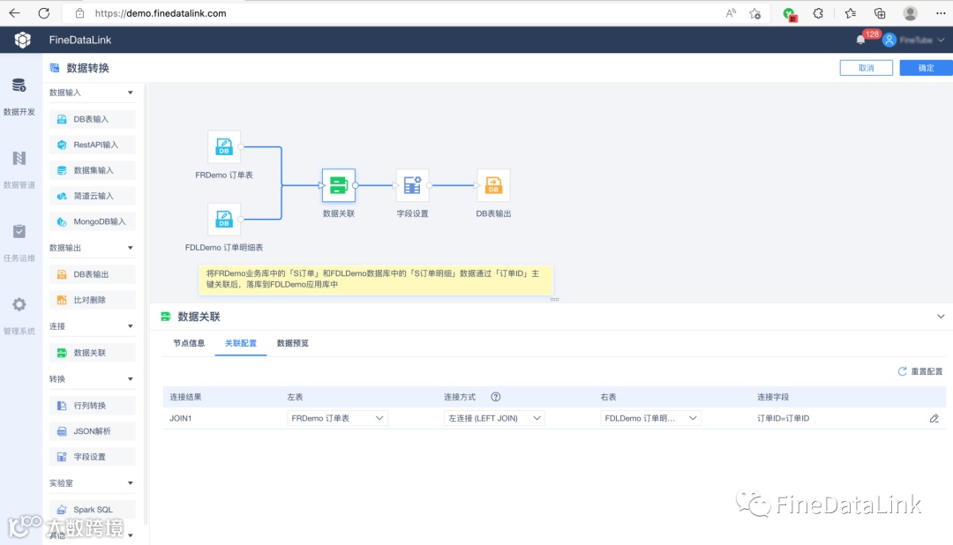
Task: Pick RestAPI输入 from the component list
Action: tap(93, 145)
